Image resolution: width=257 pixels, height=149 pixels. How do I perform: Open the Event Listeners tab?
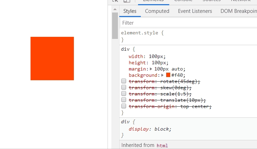click(195, 11)
